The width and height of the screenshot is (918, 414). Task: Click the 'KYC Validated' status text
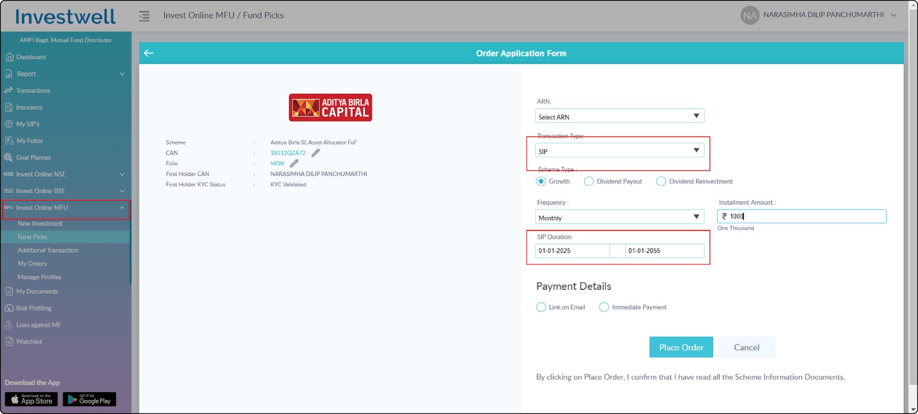(x=288, y=185)
